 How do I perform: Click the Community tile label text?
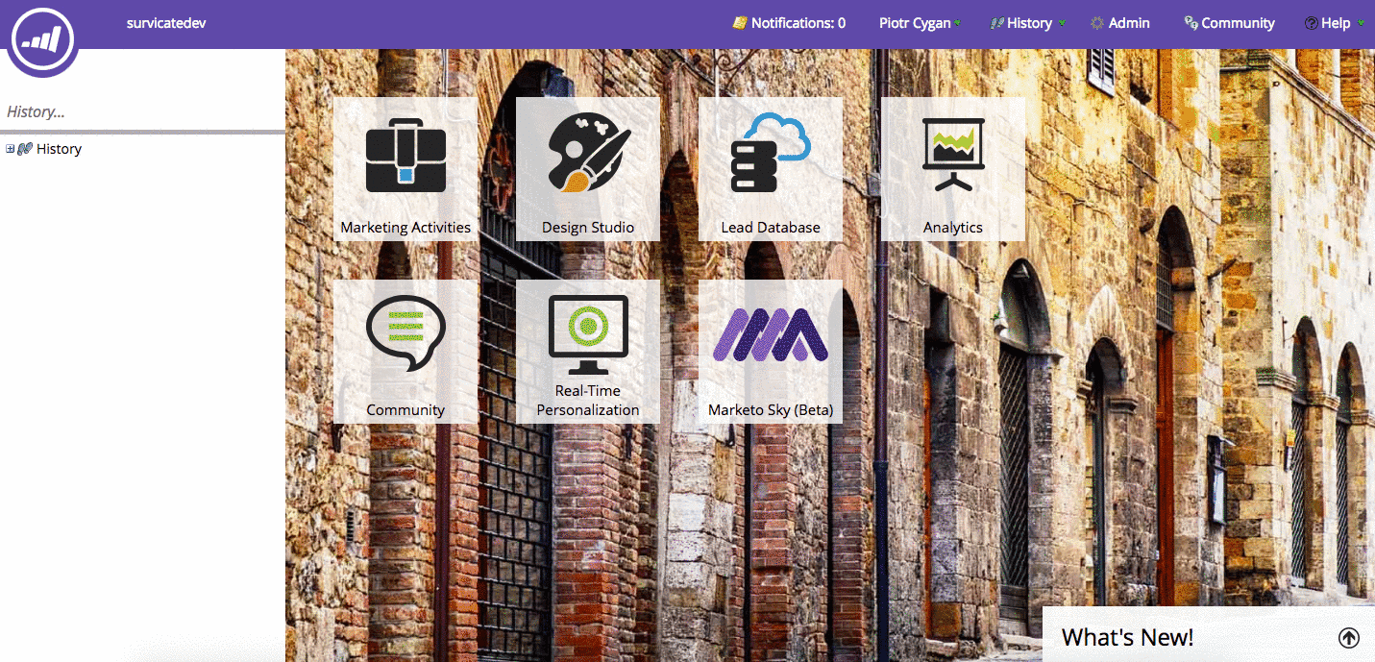[405, 410]
